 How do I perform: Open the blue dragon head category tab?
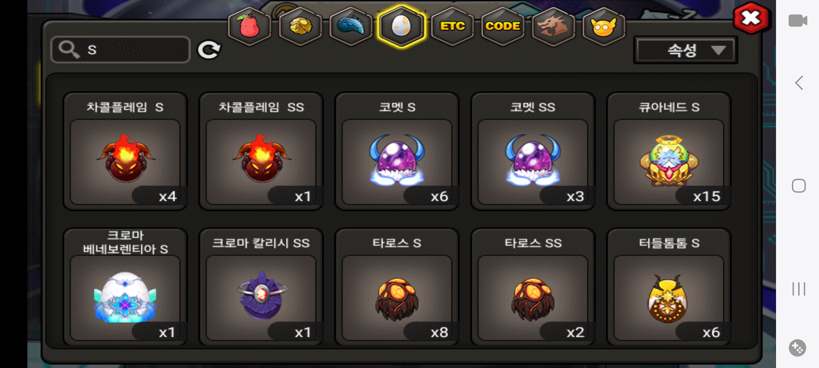pyautogui.click(x=351, y=26)
